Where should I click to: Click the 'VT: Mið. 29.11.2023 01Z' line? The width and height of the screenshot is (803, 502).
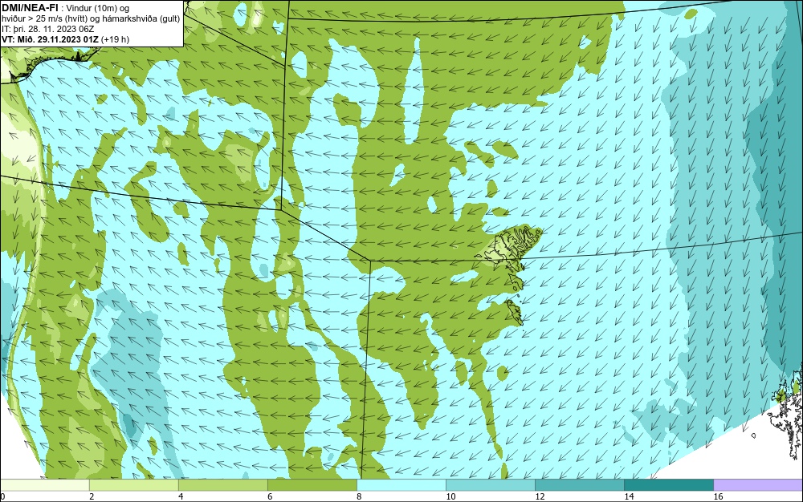(50, 39)
